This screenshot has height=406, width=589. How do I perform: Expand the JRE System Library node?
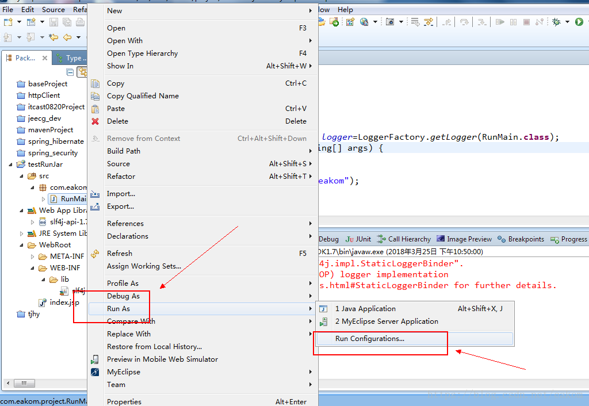click(21, 233)
